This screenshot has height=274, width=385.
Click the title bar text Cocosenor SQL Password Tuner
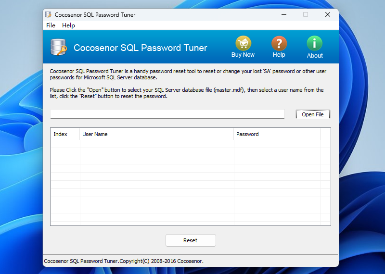(x=95, y=15)
